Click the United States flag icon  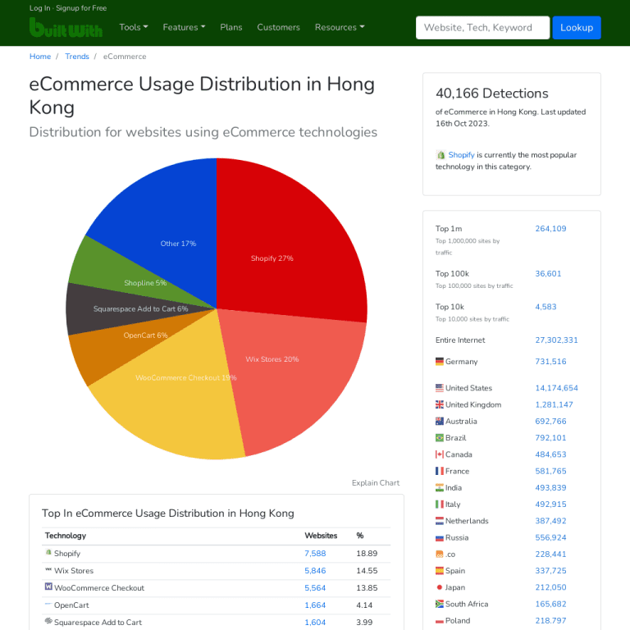point(439,388)
